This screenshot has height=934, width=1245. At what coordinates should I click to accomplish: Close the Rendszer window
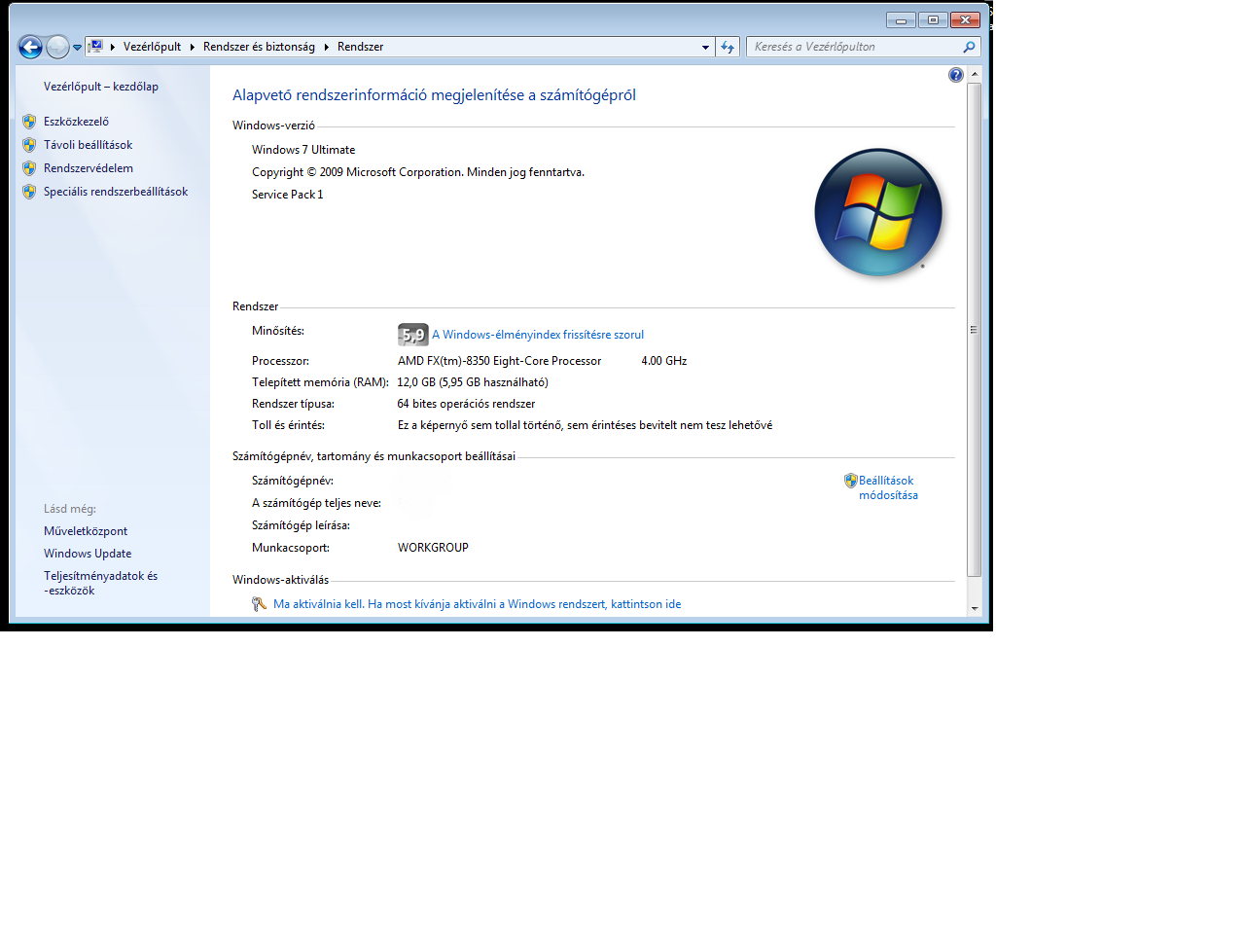coord(965,19)
